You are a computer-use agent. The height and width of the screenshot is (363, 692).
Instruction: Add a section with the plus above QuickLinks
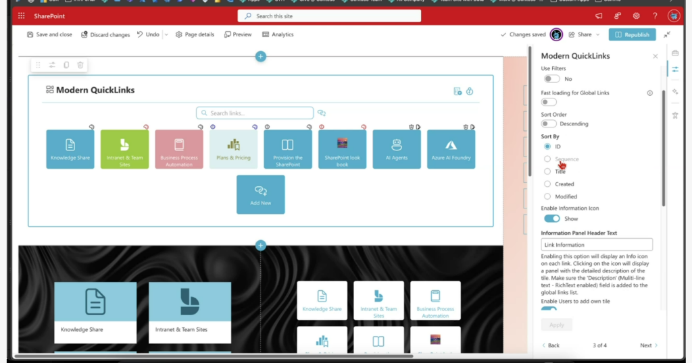click(x=260, y=57)
